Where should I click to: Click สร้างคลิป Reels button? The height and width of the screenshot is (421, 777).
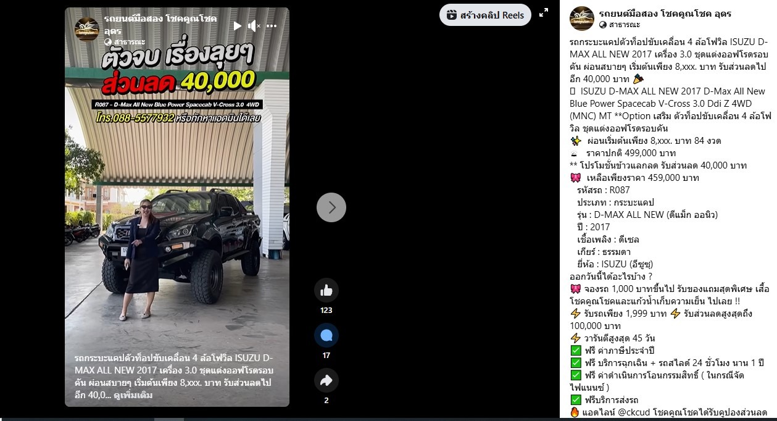(485, 15)
